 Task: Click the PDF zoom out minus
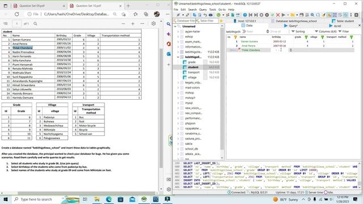click(124, 24)
